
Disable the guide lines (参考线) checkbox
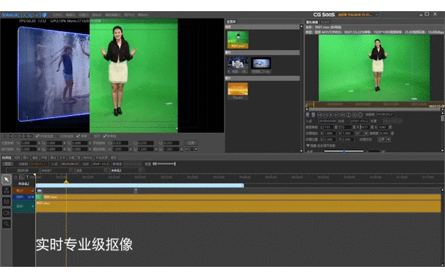[105, 136]
